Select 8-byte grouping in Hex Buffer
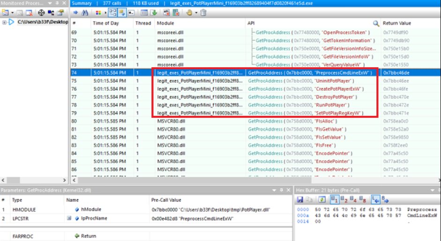 pos(363,199)
